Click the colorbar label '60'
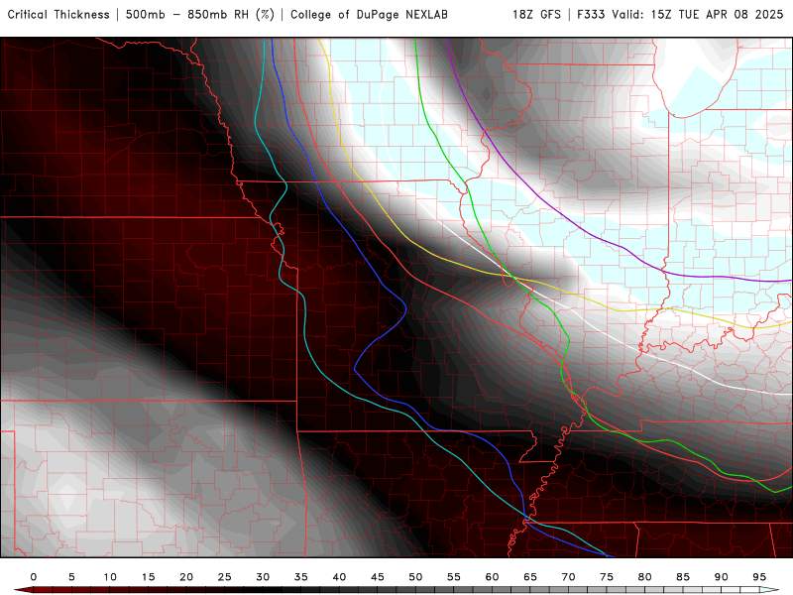The image size is (793, 595). pos(492,577)
